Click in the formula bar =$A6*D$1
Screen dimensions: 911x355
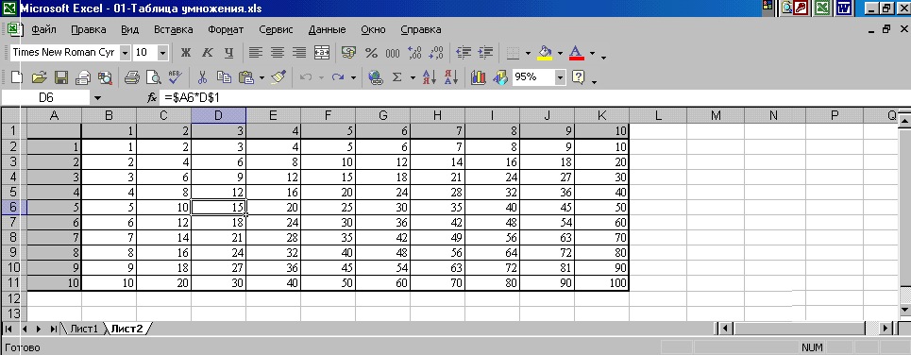point(534,98)
